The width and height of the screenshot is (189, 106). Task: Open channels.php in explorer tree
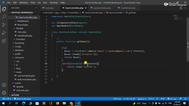click(x=22, y=90)
